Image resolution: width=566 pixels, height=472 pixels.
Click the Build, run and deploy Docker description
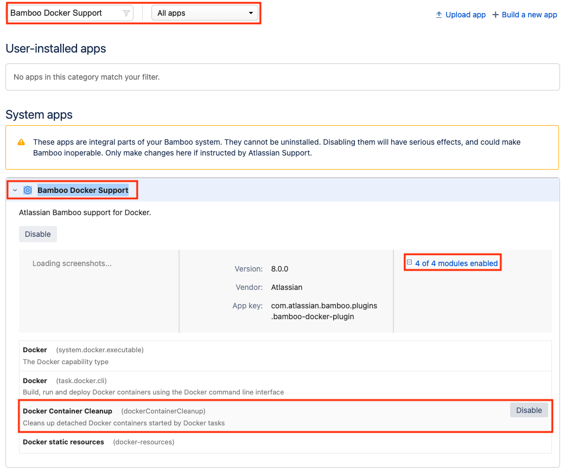tap(154, 392)
